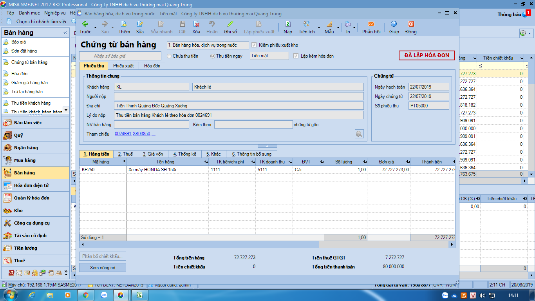
Task: Collapse the Bán hàng sidebar panel chevron
Action: pos(65,33)
